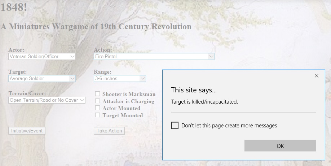Click the Target dropdown chevron arrow
Image resolution: width=331 pixels, height=166 pixels.
pyautogui.click(x=72, y=78)
